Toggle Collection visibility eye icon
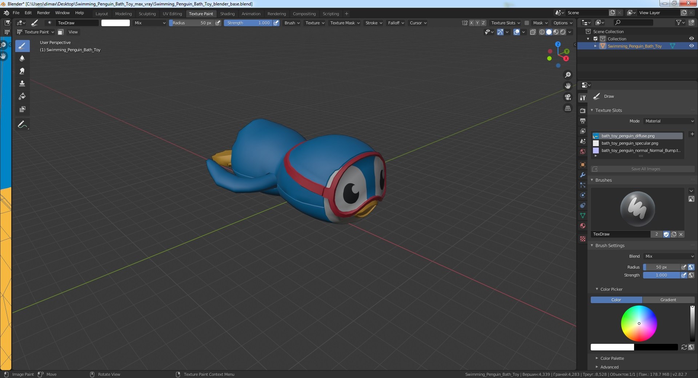698x378 pixels. 691,39
